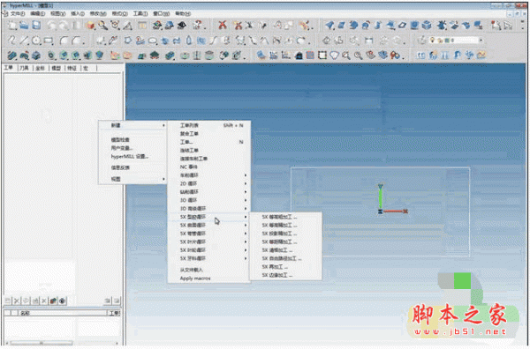Click the first hyperMILL blue block icon
530x349 pixels.
(11, 55)
